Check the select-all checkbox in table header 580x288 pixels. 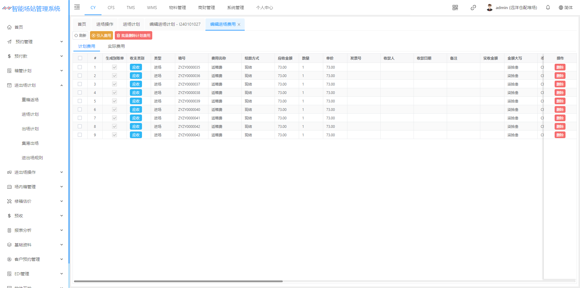click(80, 58)
